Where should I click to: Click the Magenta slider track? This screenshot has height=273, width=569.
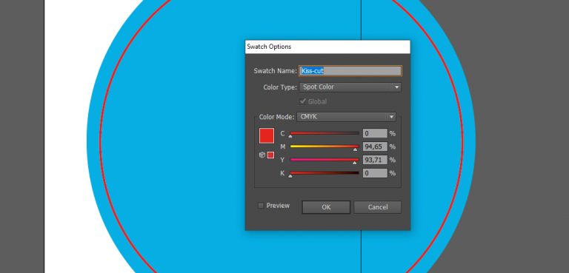point(325,146)
